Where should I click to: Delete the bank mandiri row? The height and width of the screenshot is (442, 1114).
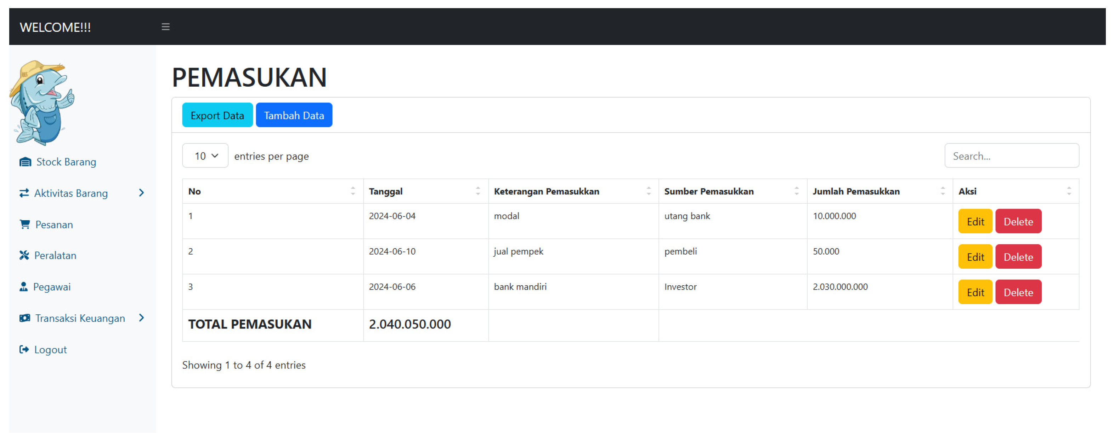point(1018,292)
